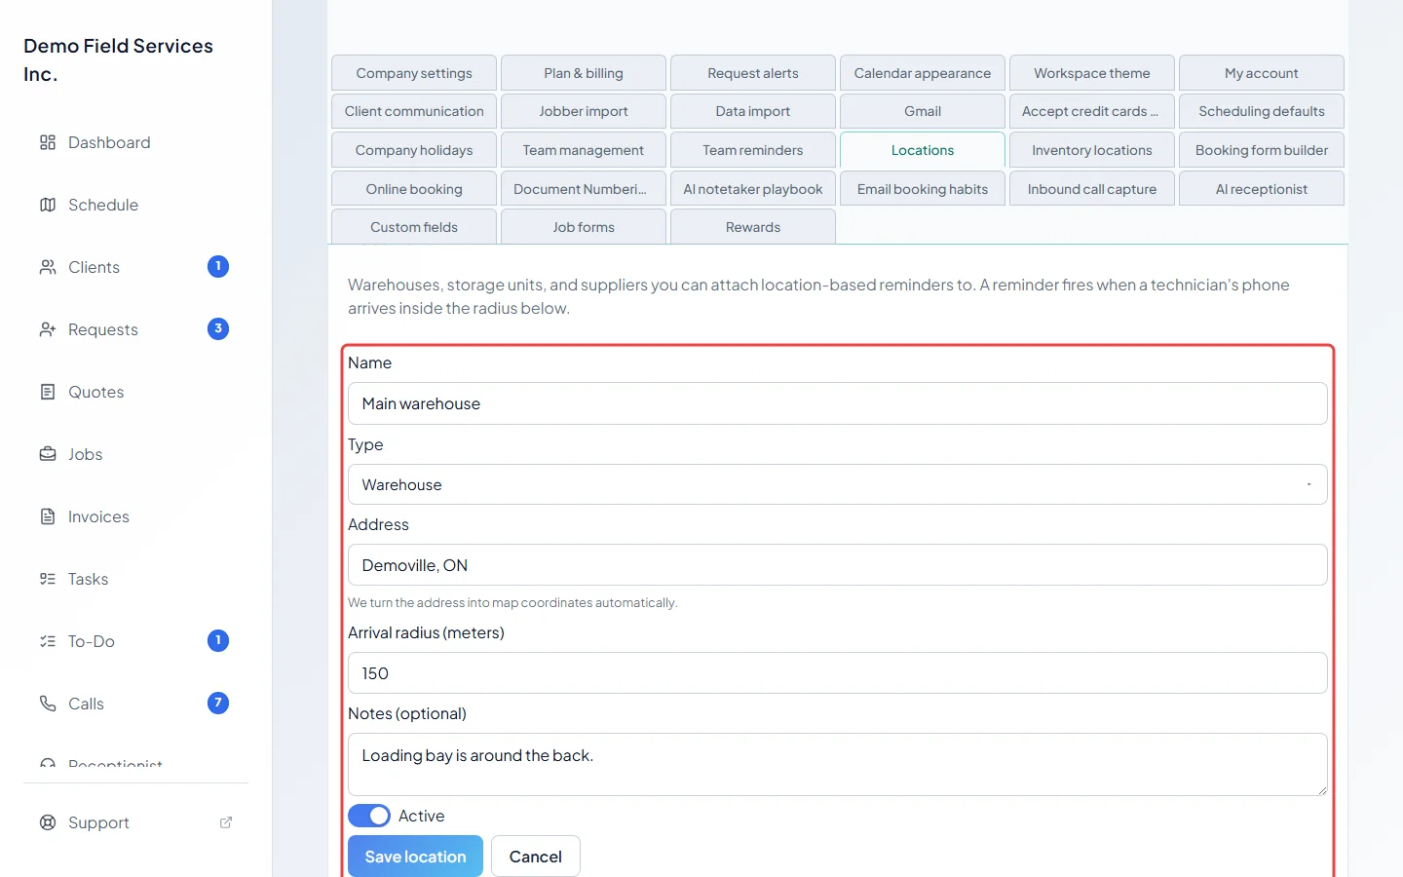Click the Arrival radius field showing 150
The width and height of the screenshot is (1403, 877).
coord(838,673)
